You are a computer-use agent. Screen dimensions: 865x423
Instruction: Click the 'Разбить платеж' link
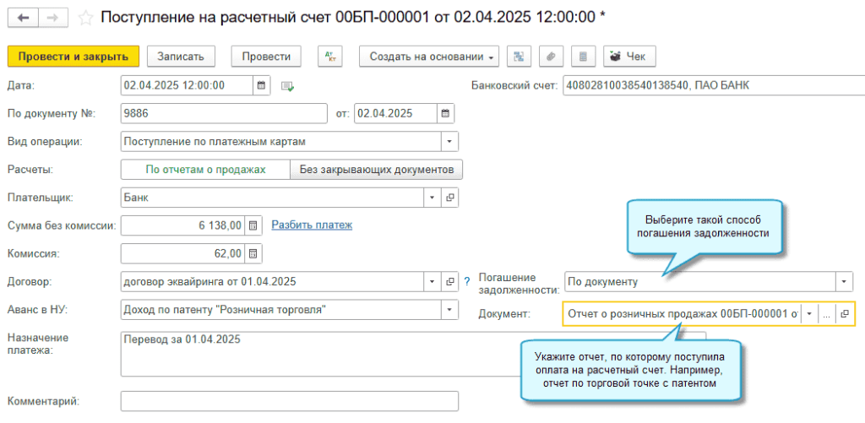click(311, 225)
